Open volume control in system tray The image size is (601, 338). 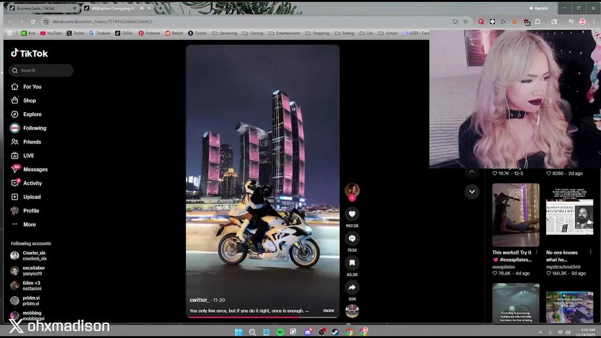click(x=568, y=332)
